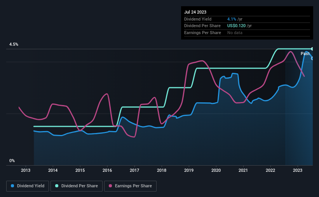319x197 pixels.
Task: Click the pink Earnings Per Share legend dot
Action: click(110, 186)
